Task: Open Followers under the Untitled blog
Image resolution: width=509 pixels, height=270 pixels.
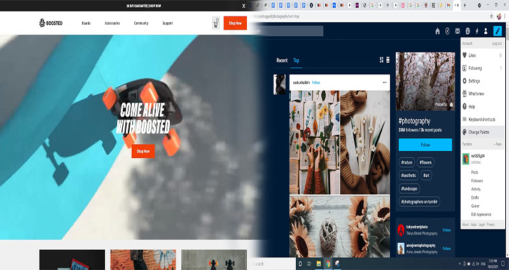Action: (x=477, y=181)
